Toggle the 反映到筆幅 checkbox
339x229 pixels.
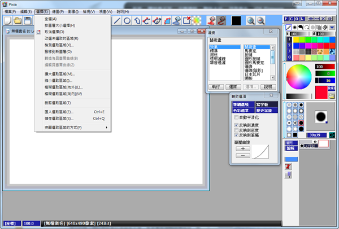[x=236, y=135]
